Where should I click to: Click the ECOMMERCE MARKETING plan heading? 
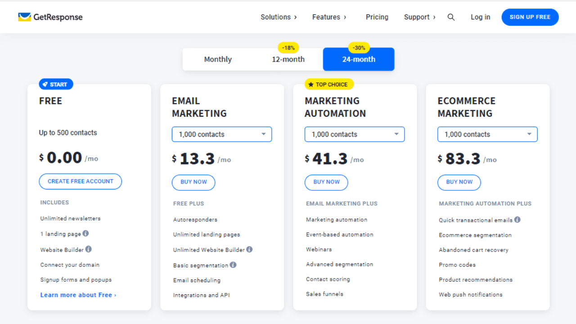click(467, 107)
